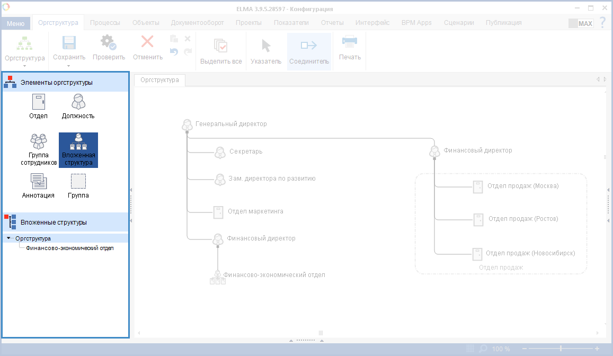The height and width of the screenshot is (356, 613).
Task: Switch to the Публикация ribbon tab
Action: click(503, 23)
